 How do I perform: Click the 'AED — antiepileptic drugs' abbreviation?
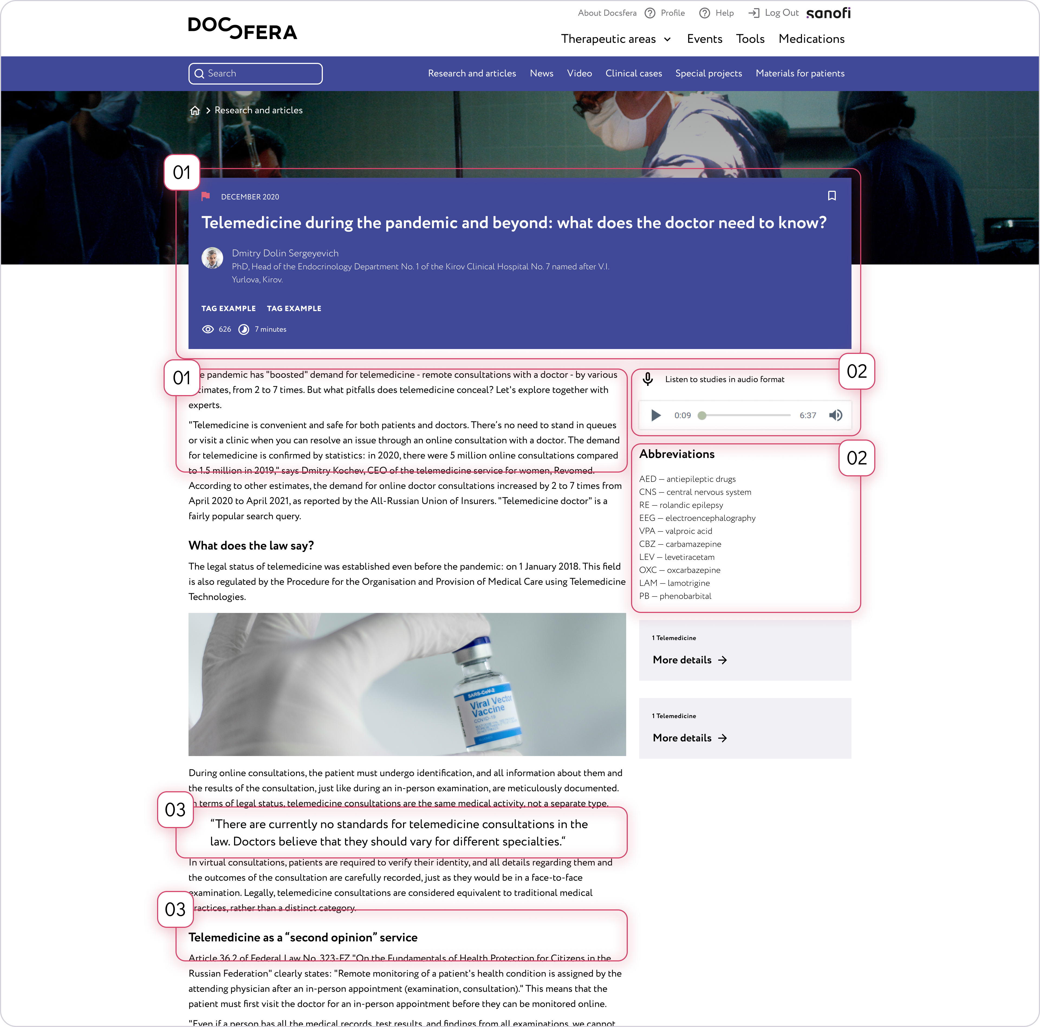pos(687,479)
